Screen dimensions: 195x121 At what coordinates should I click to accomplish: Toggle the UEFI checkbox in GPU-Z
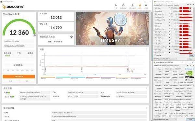[x=189, y=80]
